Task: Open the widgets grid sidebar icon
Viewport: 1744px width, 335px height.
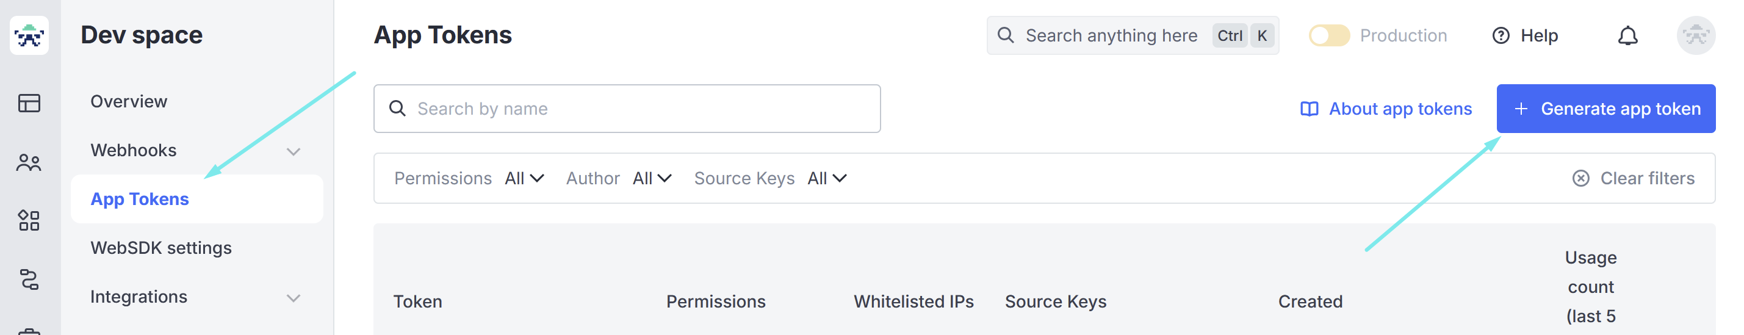Action: (29, 221)
